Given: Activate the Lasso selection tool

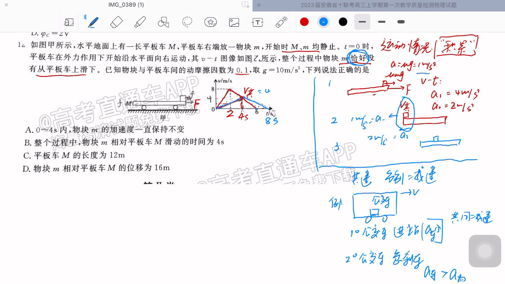Looking at the screenshot, I should coord(187,22).
